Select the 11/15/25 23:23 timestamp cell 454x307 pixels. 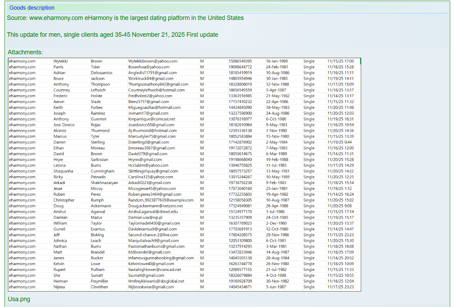(x=340, y=235)
